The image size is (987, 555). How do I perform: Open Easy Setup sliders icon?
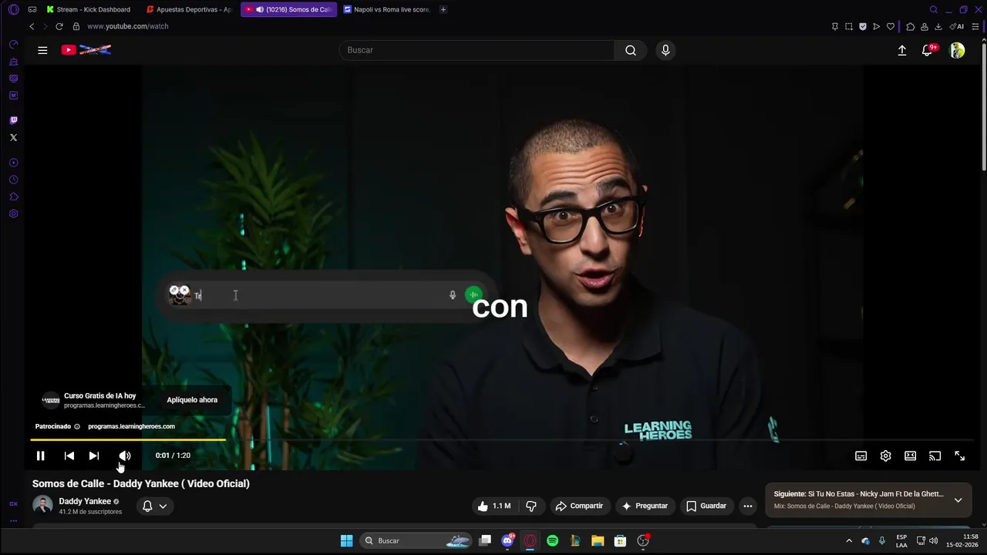click(x=975, y=26)
